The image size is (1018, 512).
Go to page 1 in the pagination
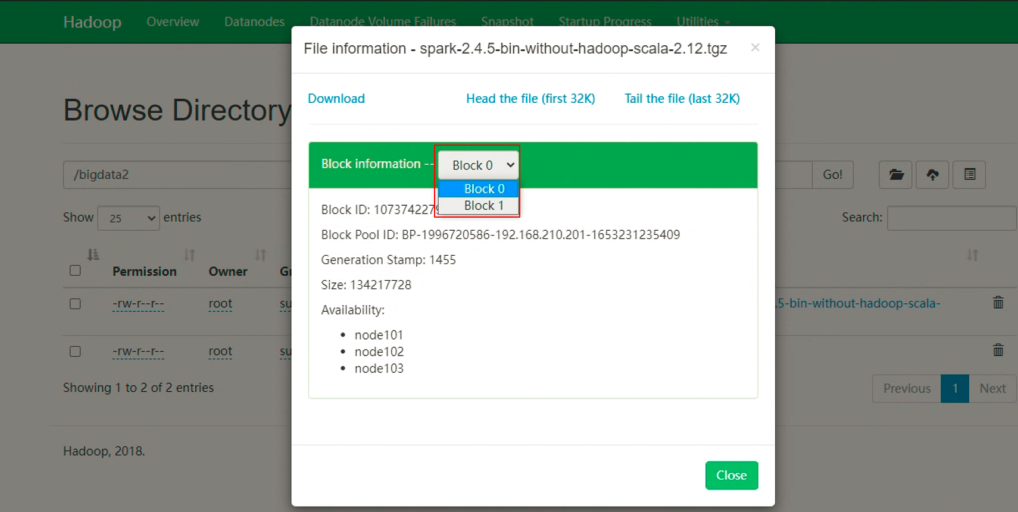coord(955,388)
